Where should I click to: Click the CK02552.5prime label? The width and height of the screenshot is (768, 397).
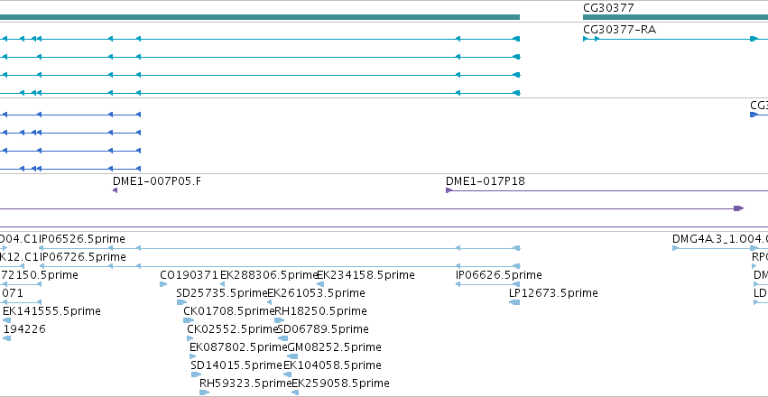pyautogui.click(x=233, y=329)
